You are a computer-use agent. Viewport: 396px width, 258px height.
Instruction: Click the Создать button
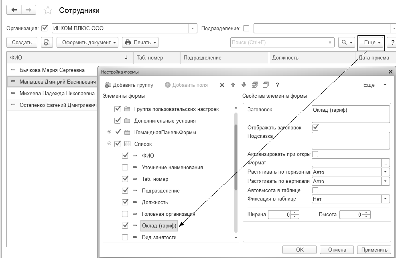tap(22, 43)
